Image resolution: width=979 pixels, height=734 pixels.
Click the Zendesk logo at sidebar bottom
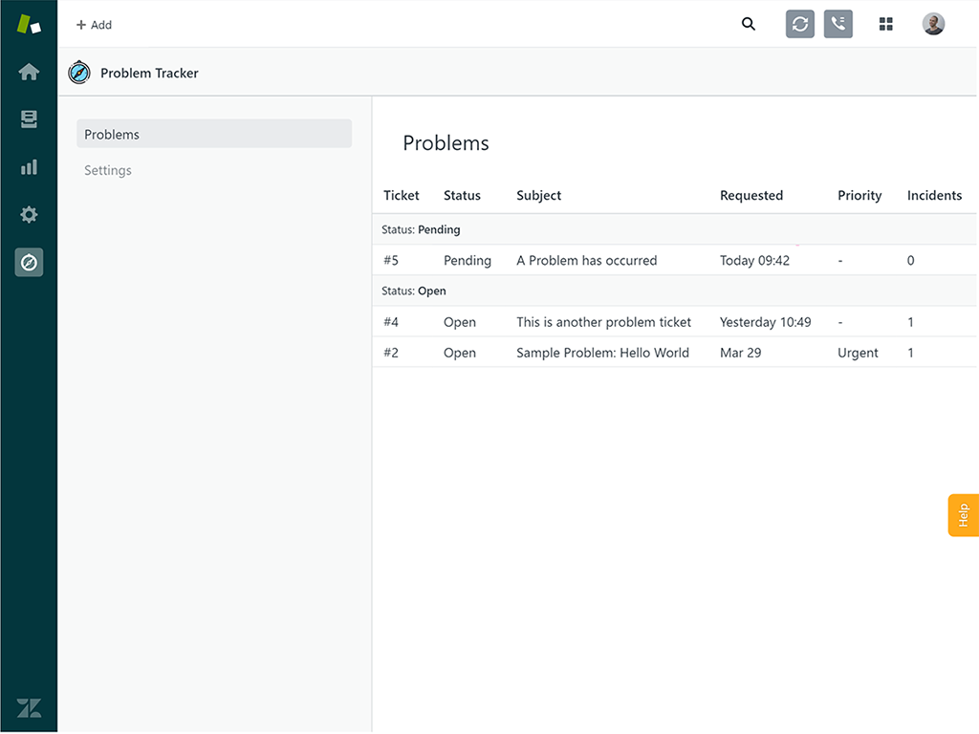pos(29,707)
